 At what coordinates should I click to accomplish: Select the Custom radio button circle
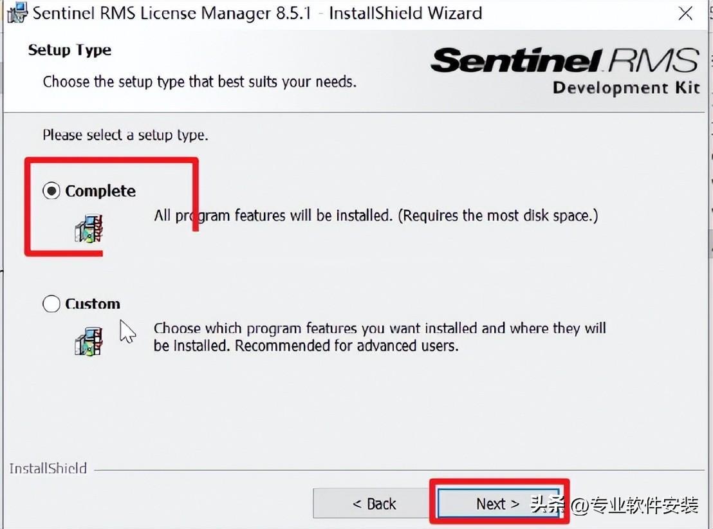coord(51,304)
